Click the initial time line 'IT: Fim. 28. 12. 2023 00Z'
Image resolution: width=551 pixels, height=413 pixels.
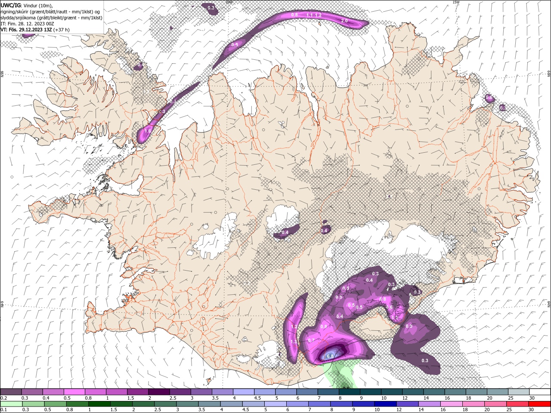tap(28, 24)
